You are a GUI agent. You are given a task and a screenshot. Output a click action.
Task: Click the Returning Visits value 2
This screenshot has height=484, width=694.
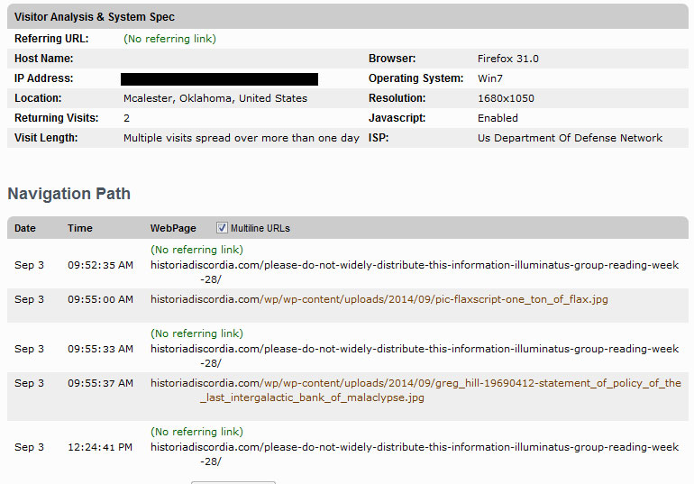click(x=126, y=118)
